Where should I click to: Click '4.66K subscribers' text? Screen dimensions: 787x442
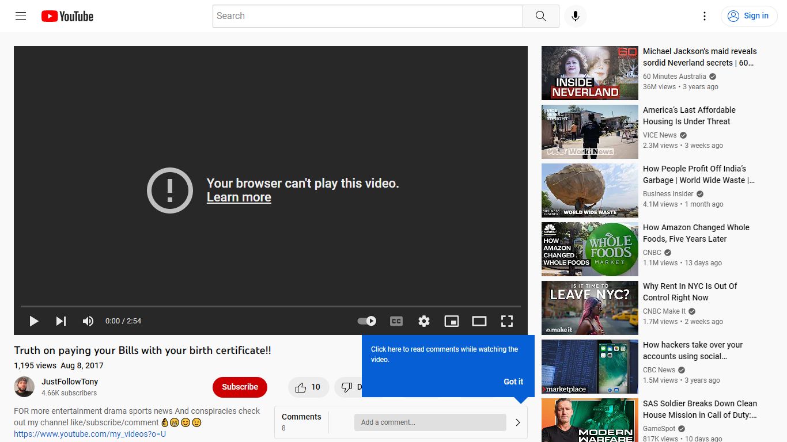(x=69, y=393)
